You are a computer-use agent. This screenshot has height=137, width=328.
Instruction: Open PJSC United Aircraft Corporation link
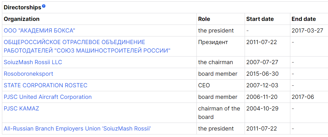pos(48,97)
